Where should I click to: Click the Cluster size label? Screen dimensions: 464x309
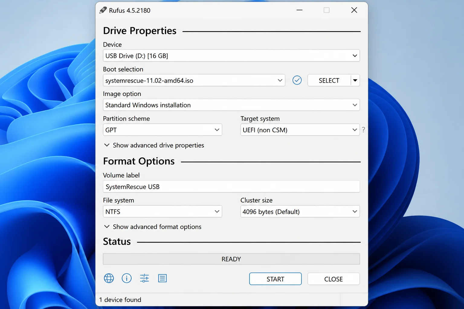click(256, 200)
